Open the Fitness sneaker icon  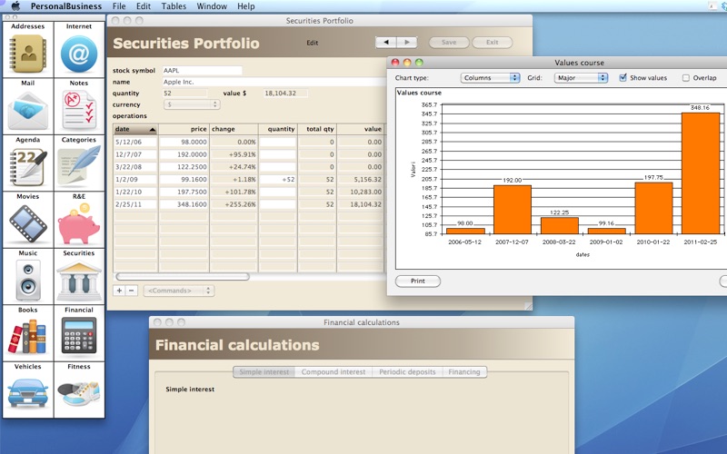click(79, 393)
